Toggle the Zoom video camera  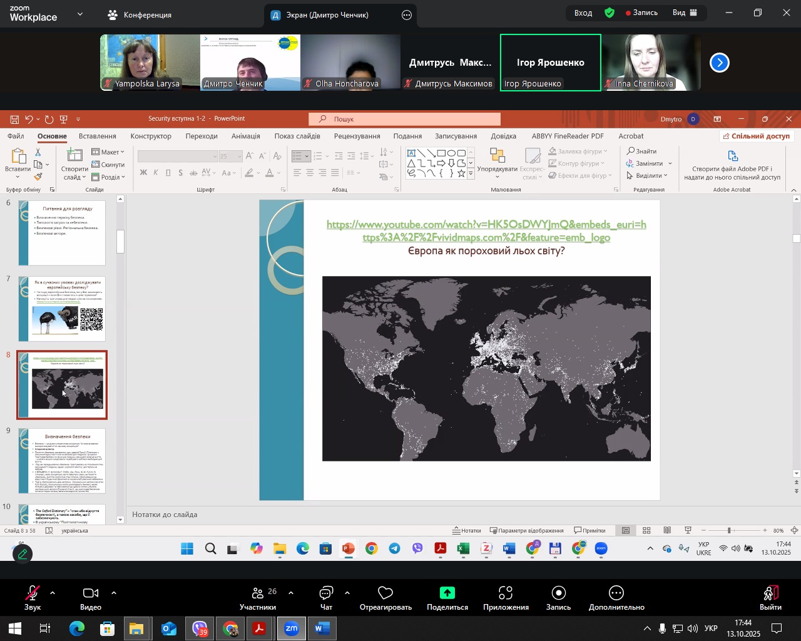pyautogui.click(x=91, y=593)
